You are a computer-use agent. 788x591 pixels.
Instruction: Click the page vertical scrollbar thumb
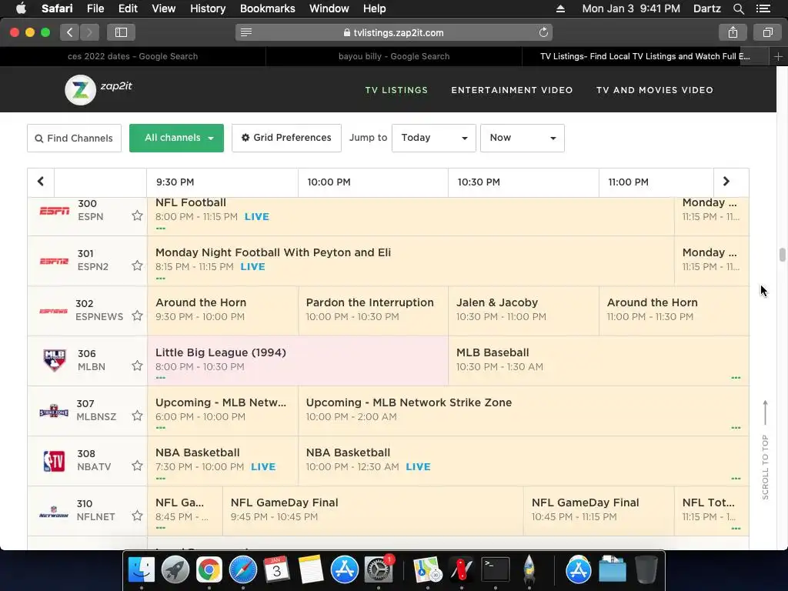pos(782,254)
